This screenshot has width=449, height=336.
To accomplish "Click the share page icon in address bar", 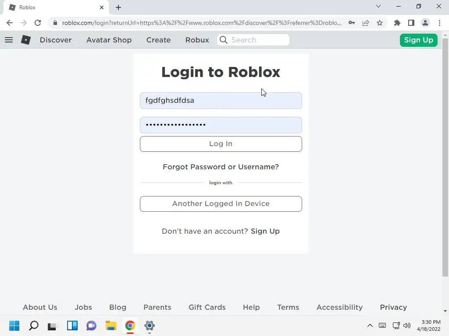I will click(x=366, y=23).
